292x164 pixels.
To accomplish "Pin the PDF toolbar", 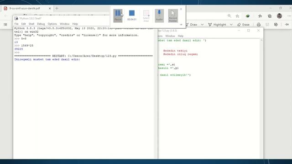I will click(287, 25).
